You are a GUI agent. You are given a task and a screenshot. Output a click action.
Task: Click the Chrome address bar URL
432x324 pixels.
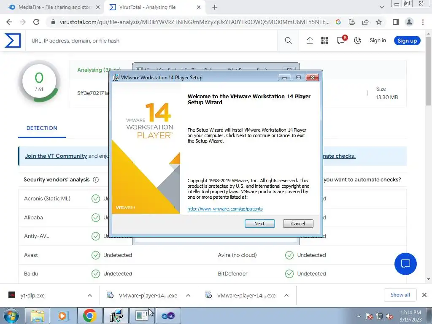coord(194,22)
